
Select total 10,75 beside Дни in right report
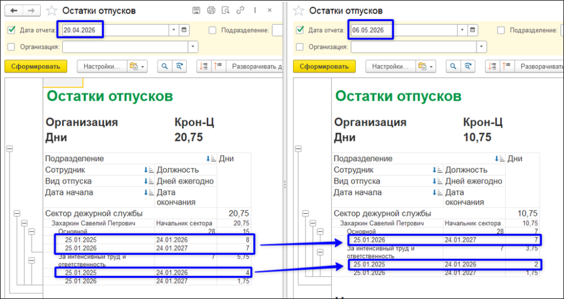(477, 137)
